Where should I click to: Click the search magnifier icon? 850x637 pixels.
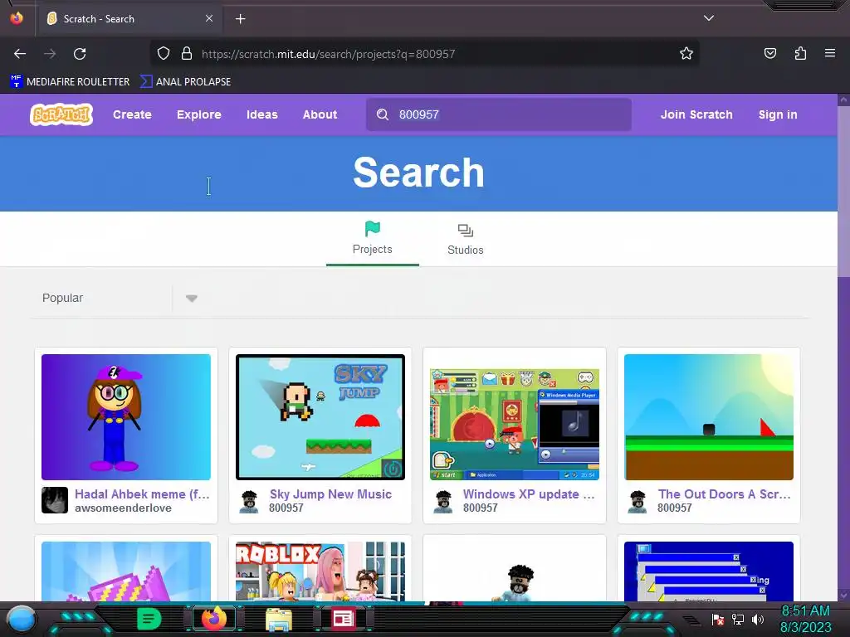click(x=382, y=114)
